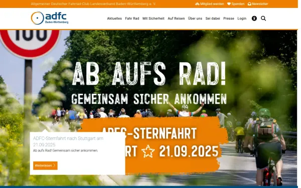Image resolution: width=301 pixels, height=188 pixels.
Task: Click the 'Ab aufs Rad! Gemeinsam sicher ankommen.' text
Action: tap(65, 150)
